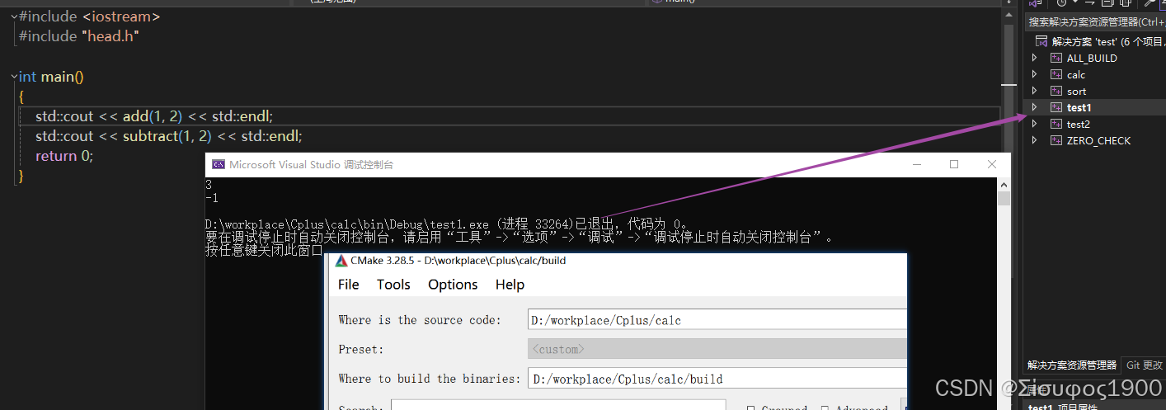Click the CMake 'Where is the source code:' label
The width and height of the screenshot is (1166, 410).
(x=420, y=320)
